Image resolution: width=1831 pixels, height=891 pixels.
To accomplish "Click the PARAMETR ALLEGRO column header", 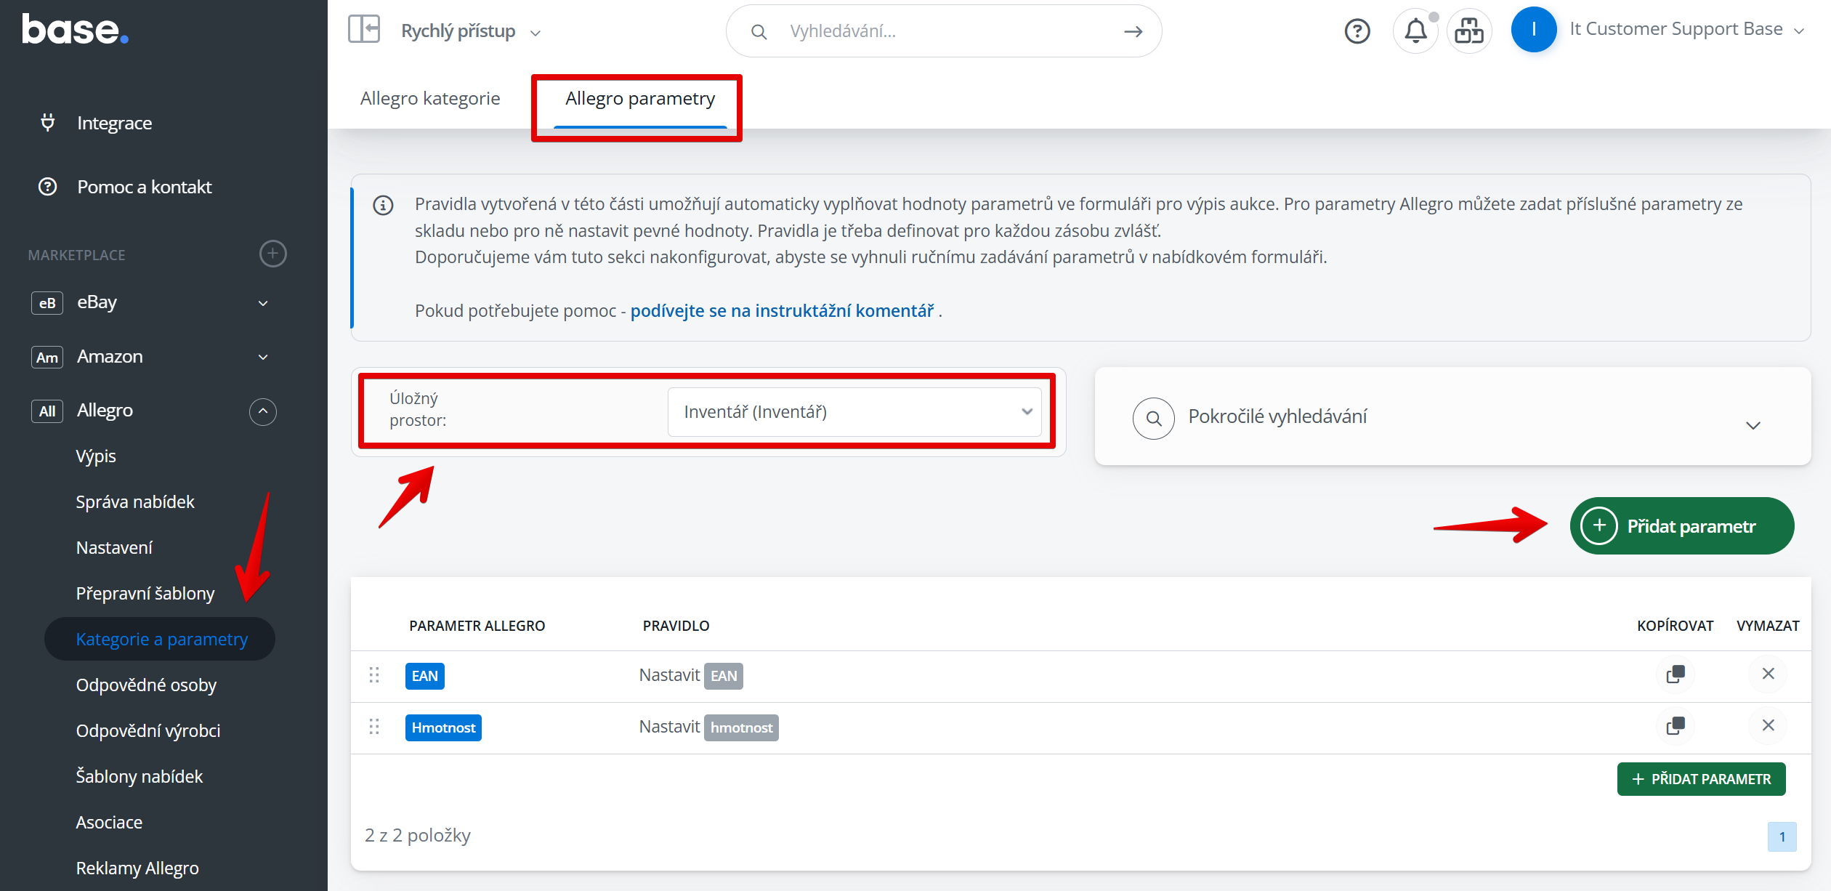I will 477,626.
